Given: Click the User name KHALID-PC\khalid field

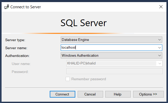Looking at the screenshot, I should 111,63.
